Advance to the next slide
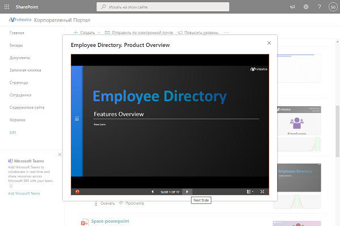 (x=187, y=192)
